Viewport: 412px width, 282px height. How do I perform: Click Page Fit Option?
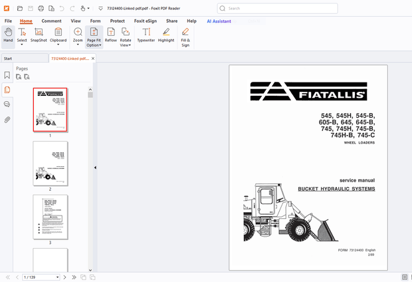click(94, 37)
